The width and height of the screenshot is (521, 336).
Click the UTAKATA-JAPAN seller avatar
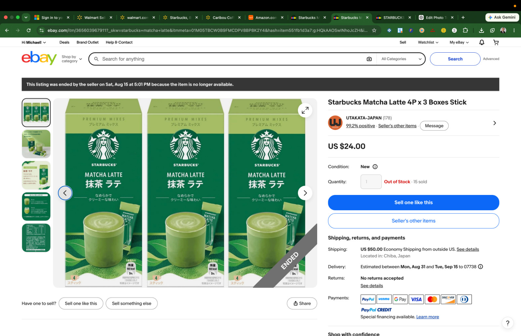tap(335, 123)
